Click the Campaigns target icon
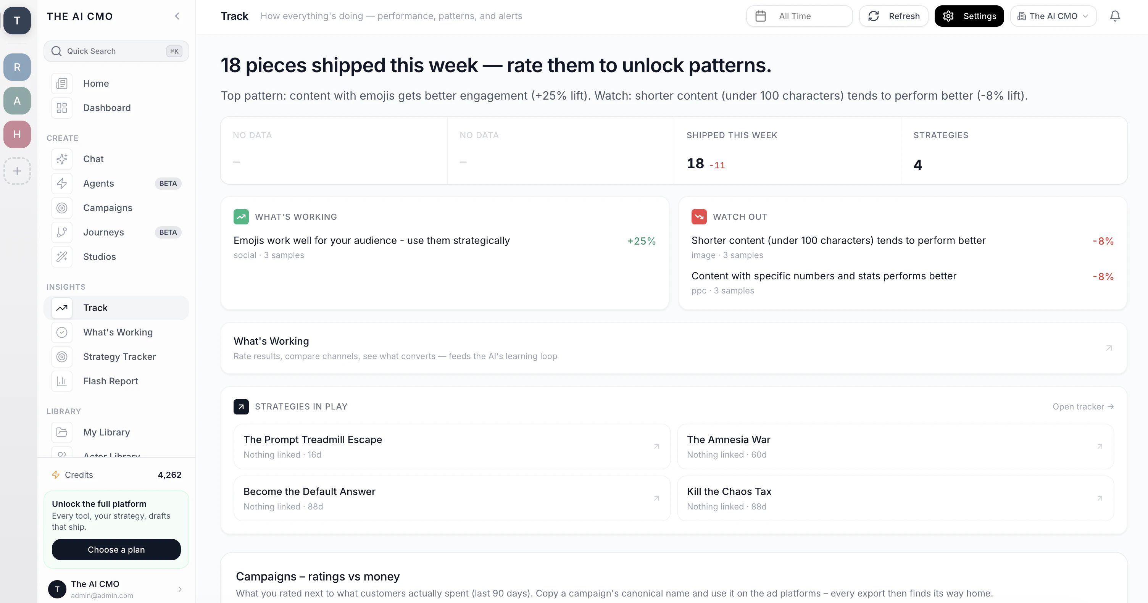 point(61,208)
